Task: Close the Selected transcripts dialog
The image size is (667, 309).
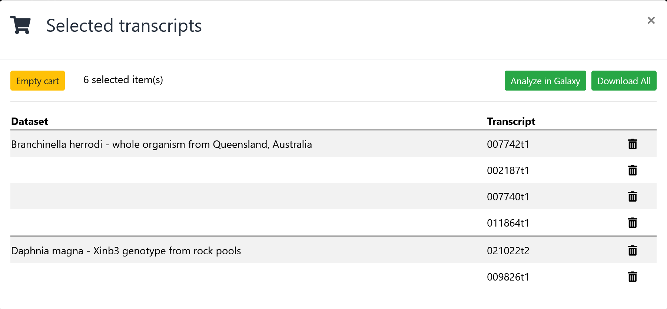Action: click(651, 20)
